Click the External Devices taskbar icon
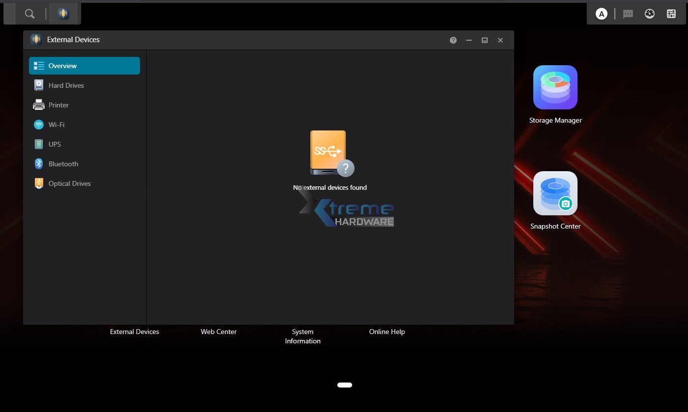 pos(63,14)
